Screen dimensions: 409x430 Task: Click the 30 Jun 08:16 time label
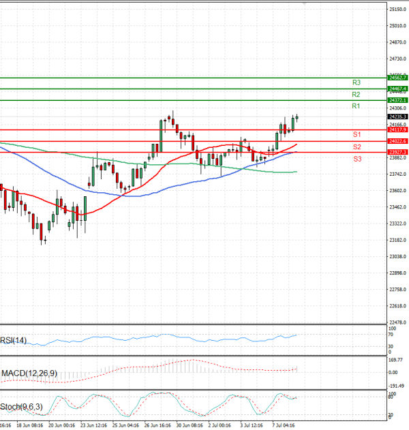click(190, 425)
